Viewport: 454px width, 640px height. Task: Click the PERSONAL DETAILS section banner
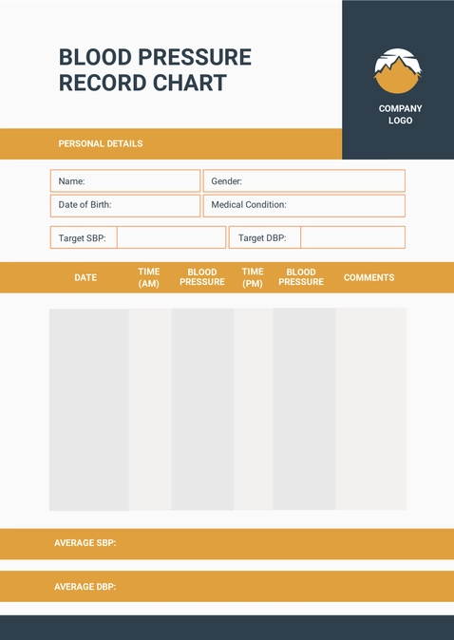[171, 143]
